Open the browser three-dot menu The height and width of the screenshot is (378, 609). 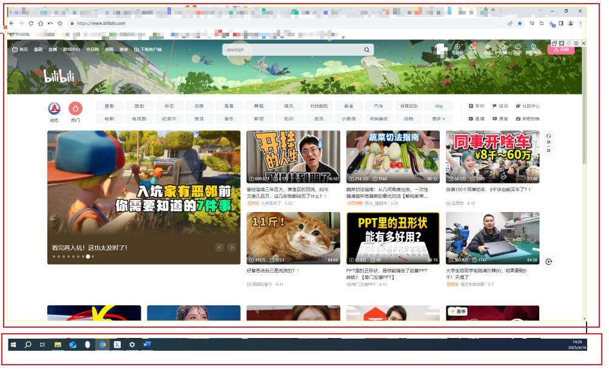click(x=580, y=23)
